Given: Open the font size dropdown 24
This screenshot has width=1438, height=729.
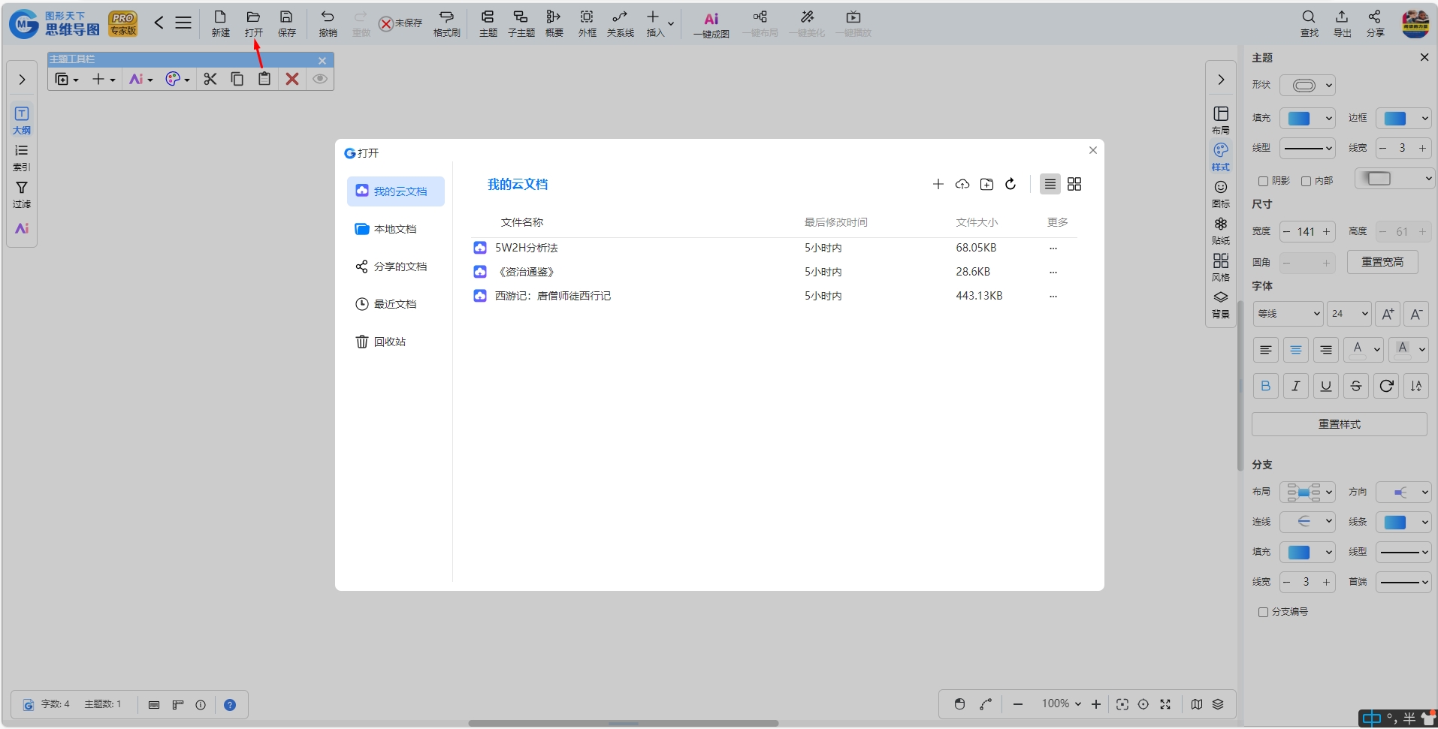Looking at the screenshot, I should coord(1349,314).
